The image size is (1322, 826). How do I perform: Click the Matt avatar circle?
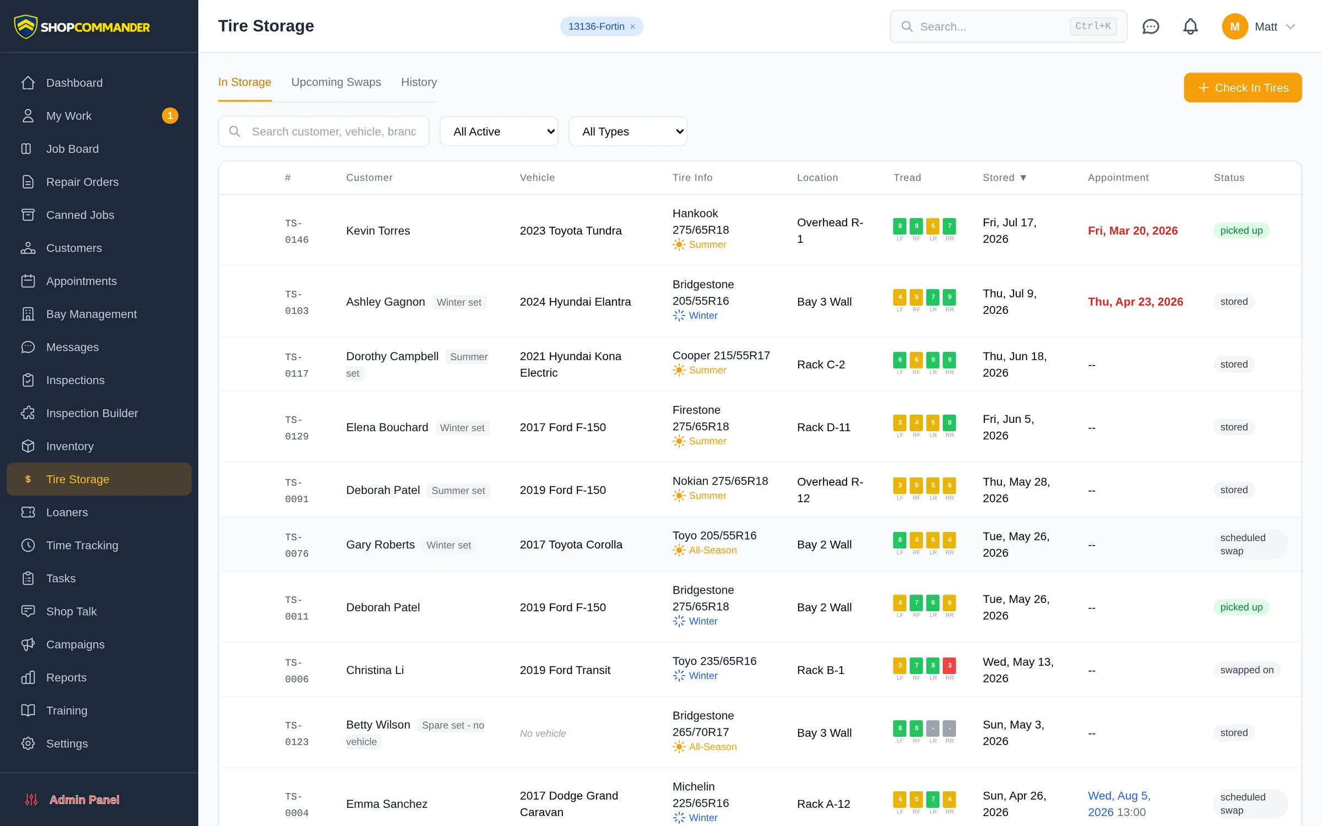point(1234,26)
